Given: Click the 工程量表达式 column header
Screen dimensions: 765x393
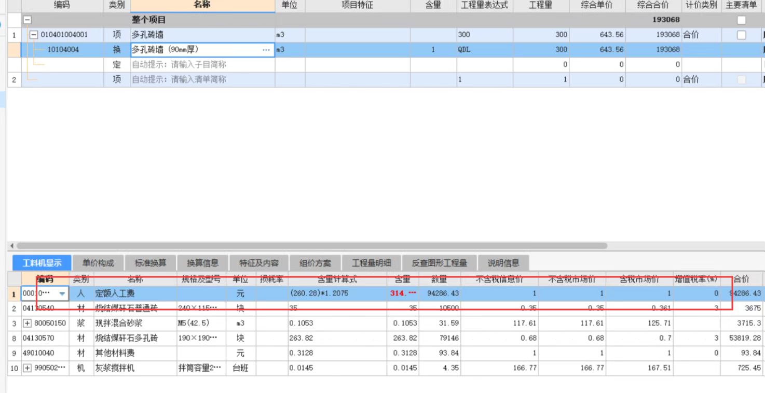Looking at the screenshot, I should point(484,5).
